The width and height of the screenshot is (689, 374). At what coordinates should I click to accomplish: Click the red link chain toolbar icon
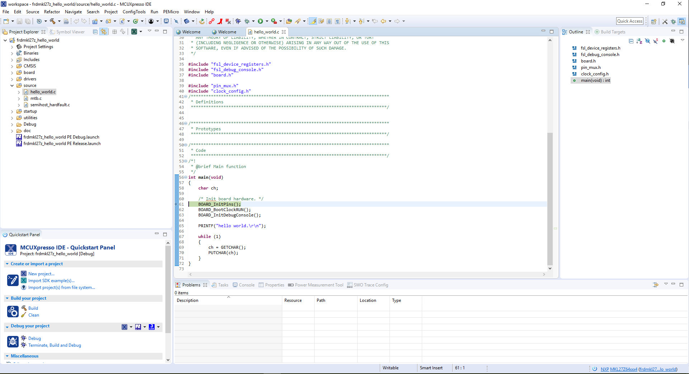(x=212, y=21)
